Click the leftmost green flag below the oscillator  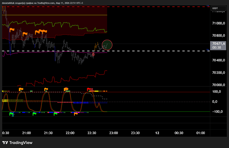(12, 114)
